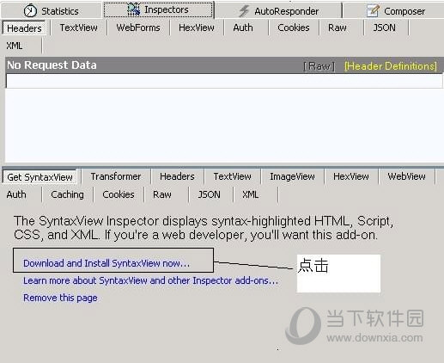
Task: Click the No Request Data heading
Action: 52,65
